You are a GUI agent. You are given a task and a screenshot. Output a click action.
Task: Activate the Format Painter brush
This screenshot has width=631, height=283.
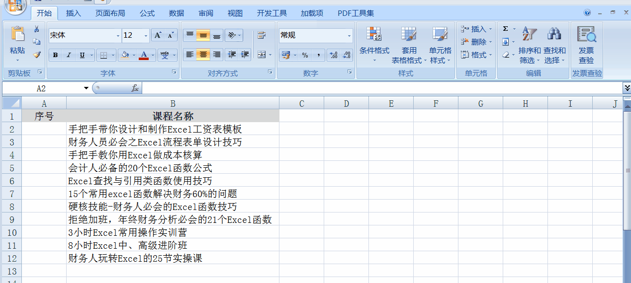point(37,55)
